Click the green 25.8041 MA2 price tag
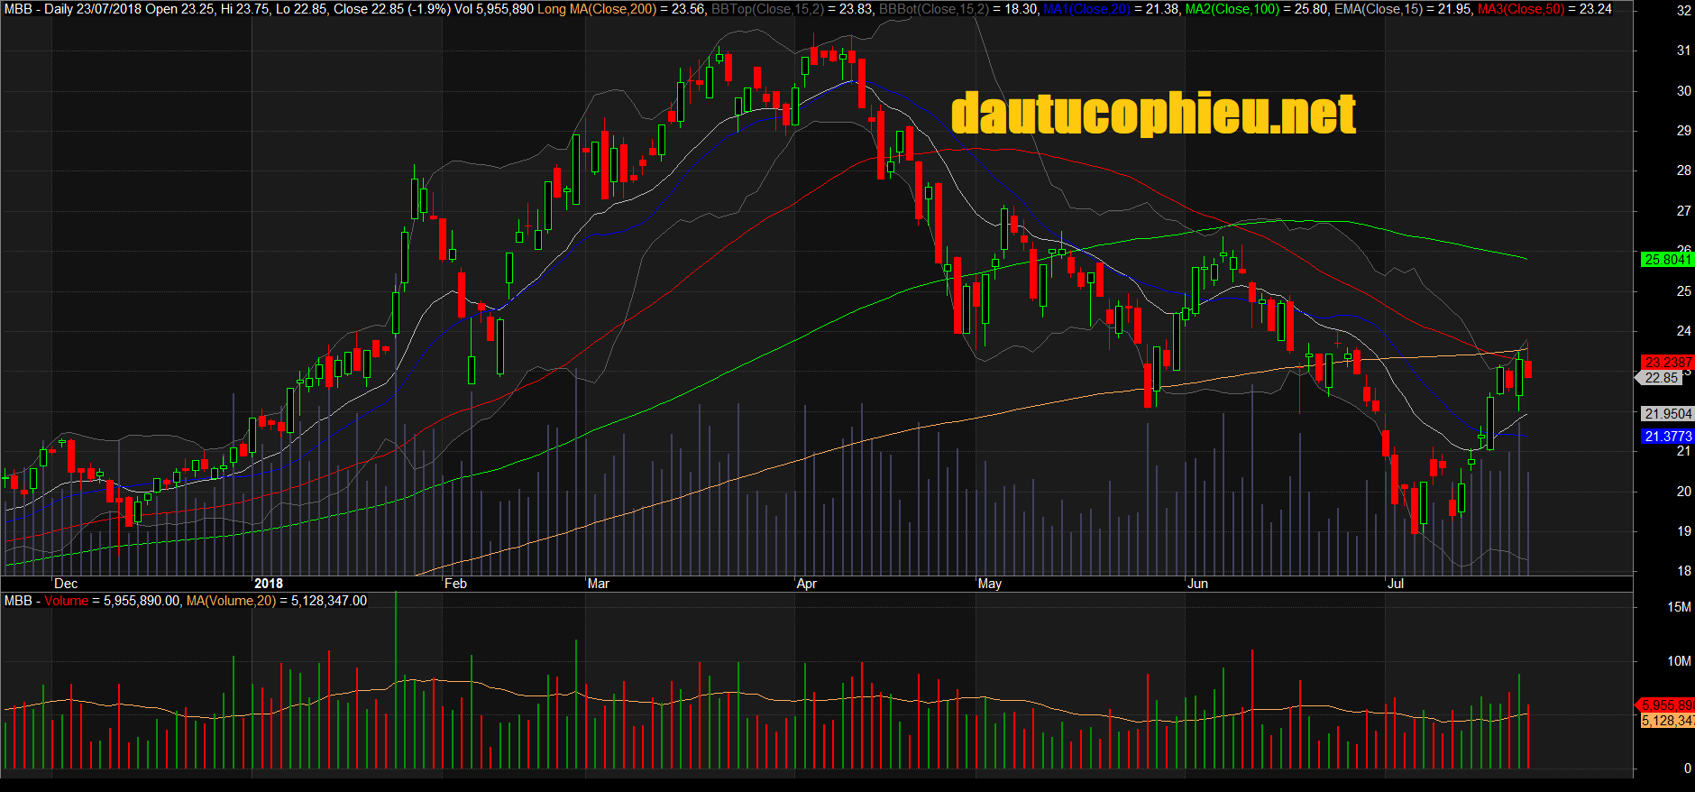 pos(1667,260)
